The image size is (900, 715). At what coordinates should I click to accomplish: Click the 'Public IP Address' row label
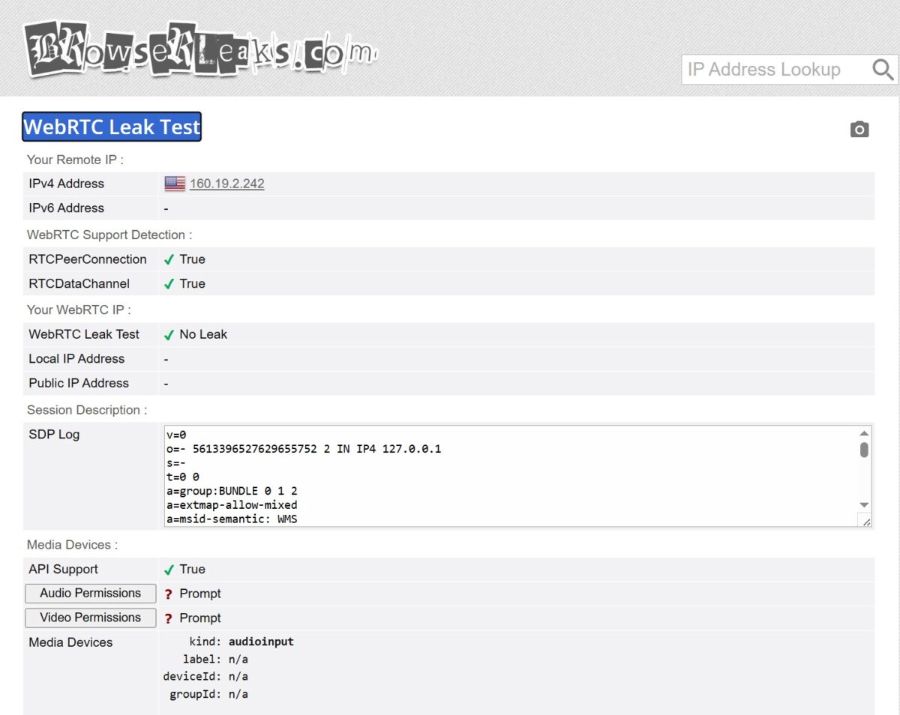[x=79, y=383]
